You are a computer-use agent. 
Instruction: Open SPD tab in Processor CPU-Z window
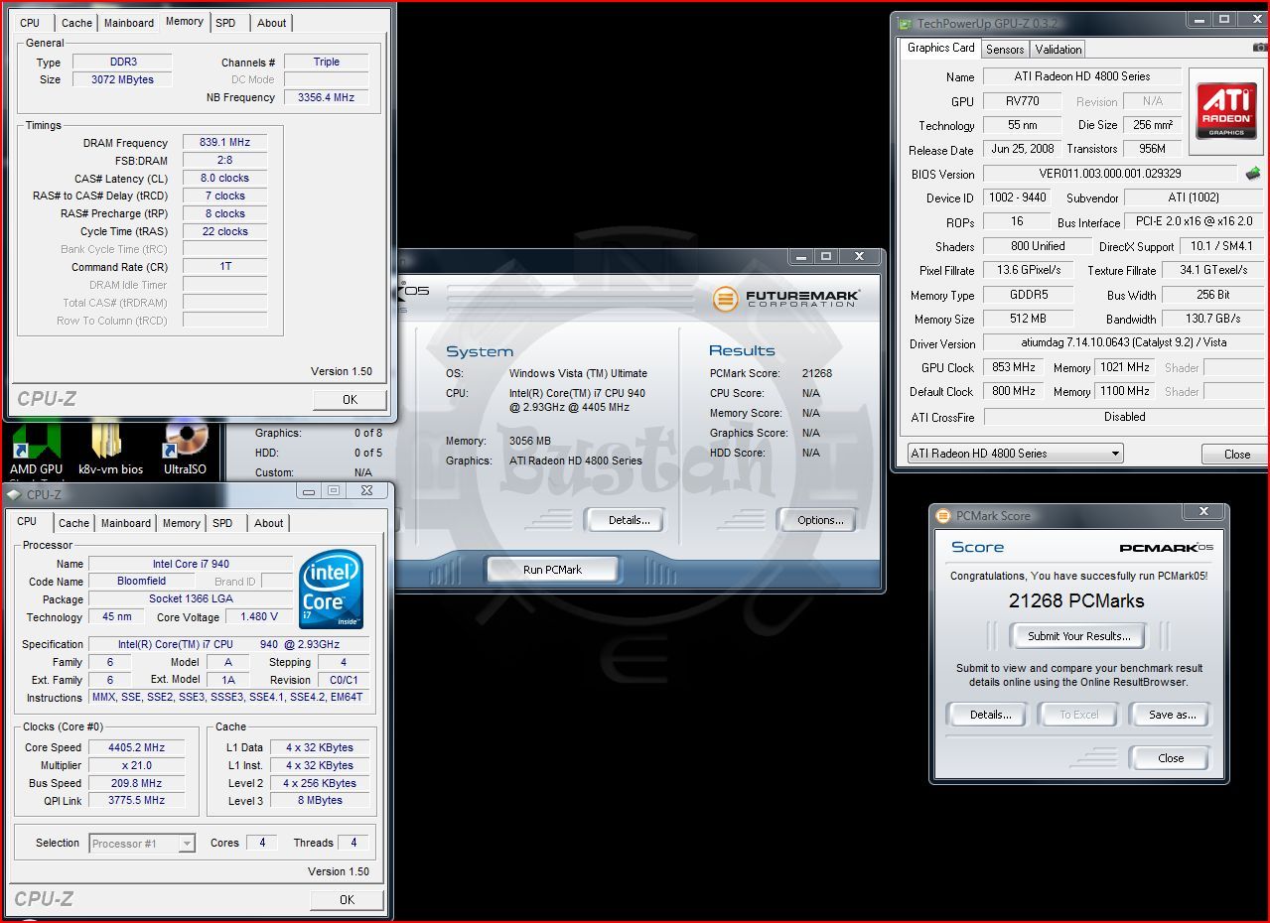pos(222,523)
